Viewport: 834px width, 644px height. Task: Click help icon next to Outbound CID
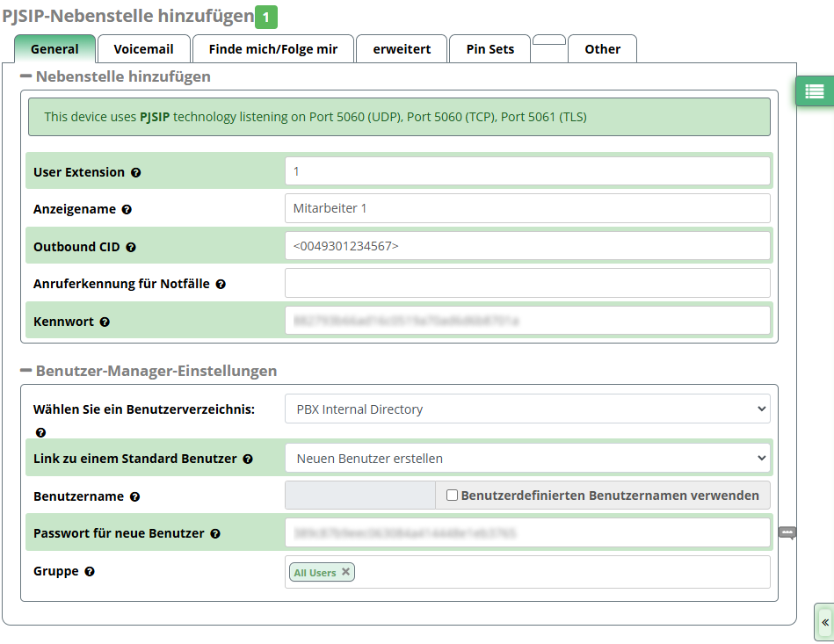pos(131,248)
